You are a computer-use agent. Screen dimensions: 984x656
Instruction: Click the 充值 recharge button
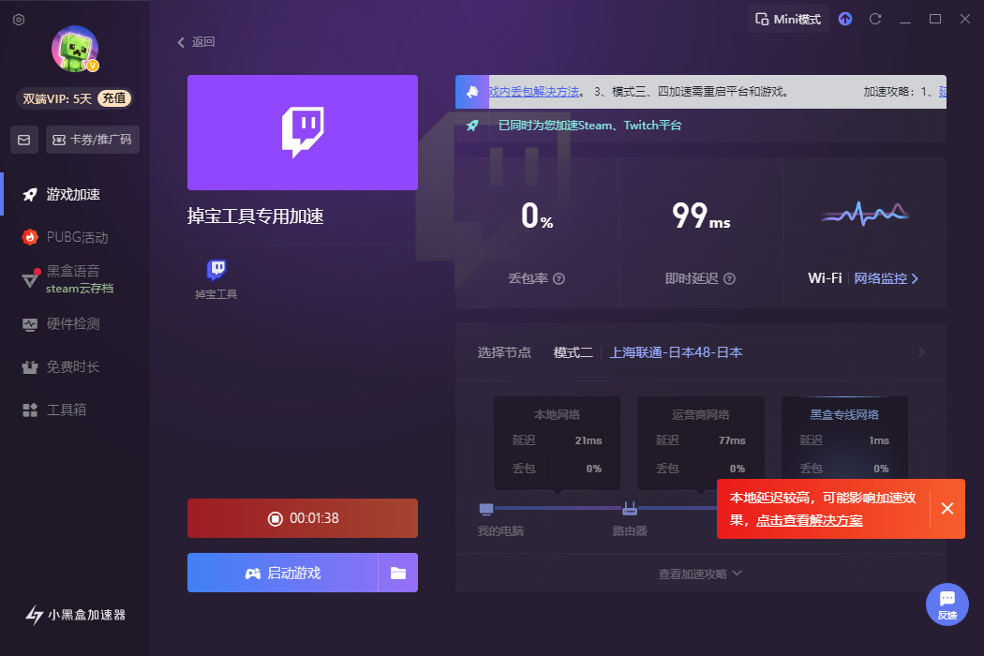(x=114, y=98)
